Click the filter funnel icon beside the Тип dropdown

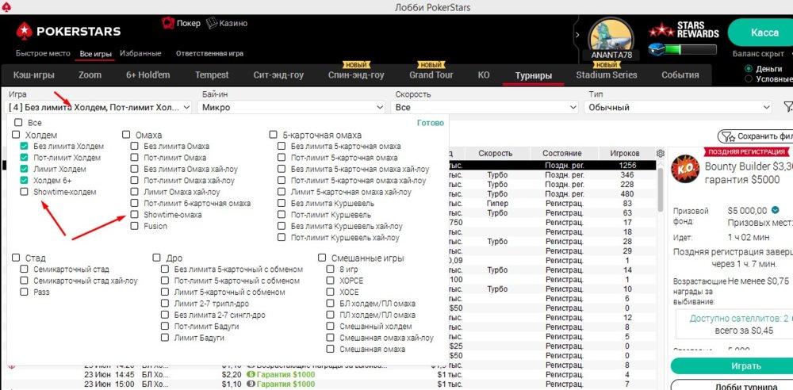[787, 107]
